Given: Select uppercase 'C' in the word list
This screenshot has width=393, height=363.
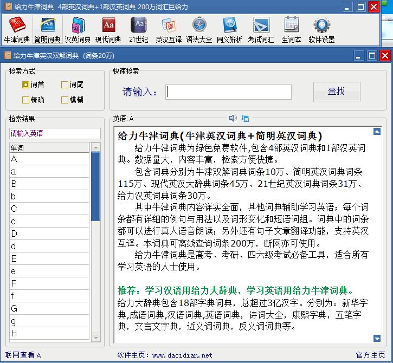Looking at the screenshot, I should [x=49, y=209].
